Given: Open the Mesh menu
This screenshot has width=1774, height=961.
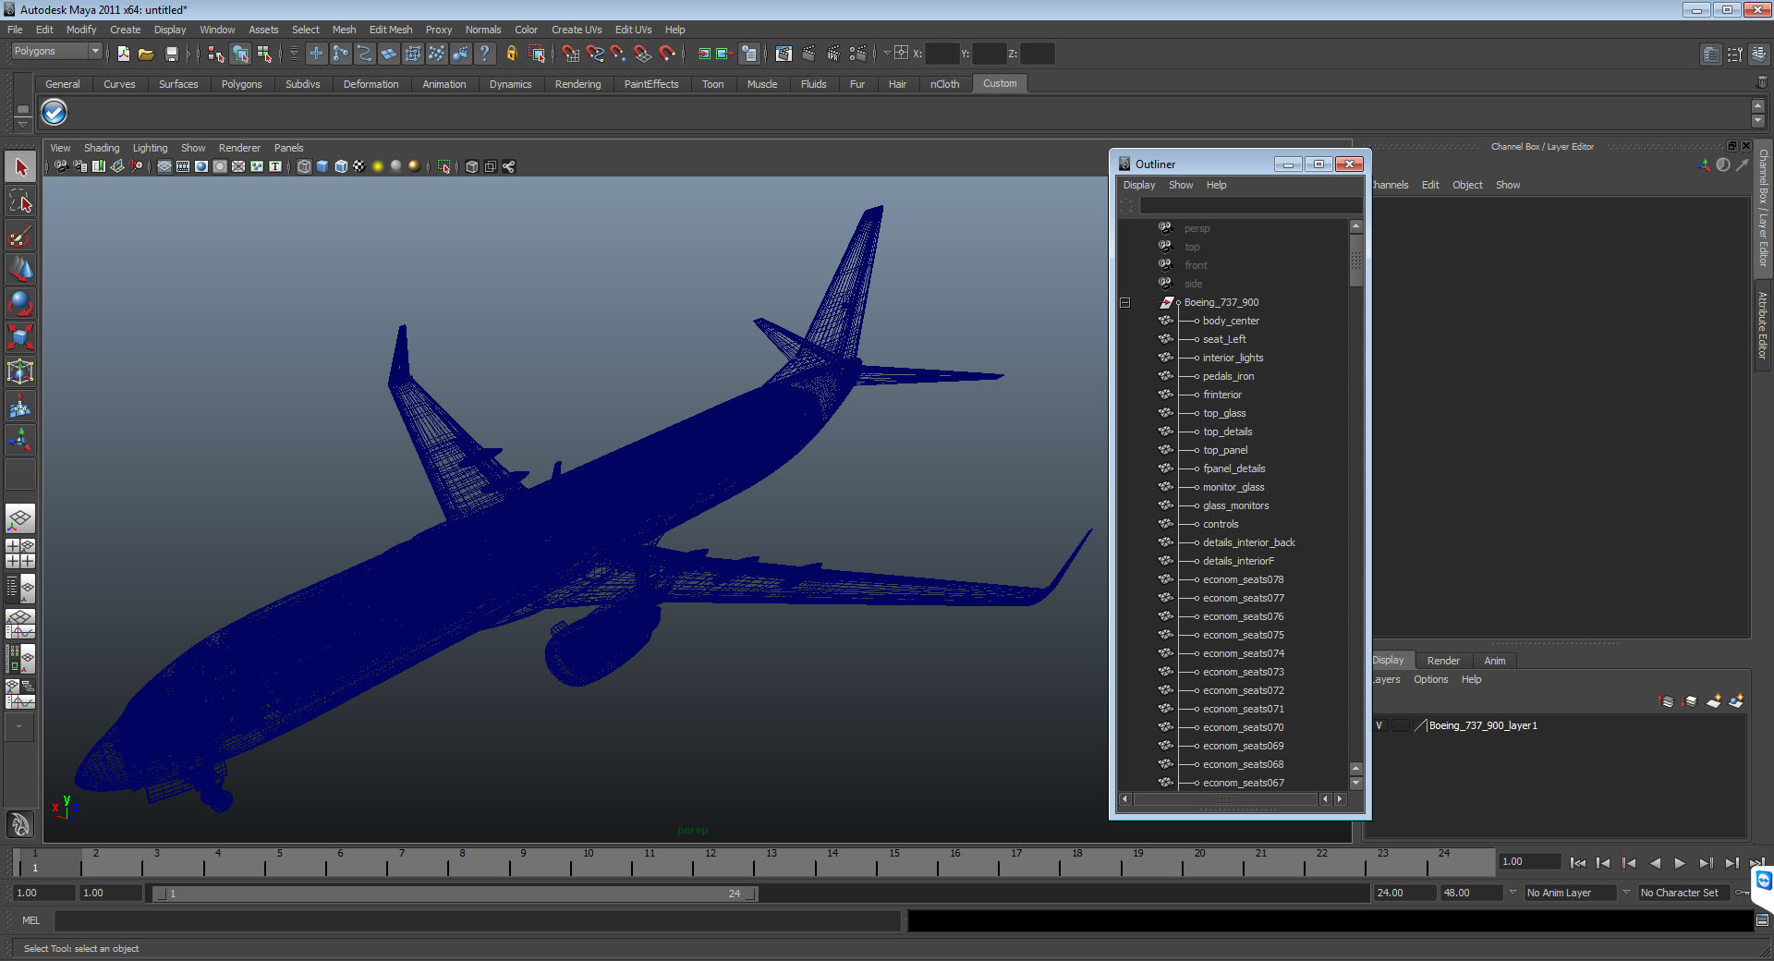Looking at the screenshot, I should coord(344,30).
